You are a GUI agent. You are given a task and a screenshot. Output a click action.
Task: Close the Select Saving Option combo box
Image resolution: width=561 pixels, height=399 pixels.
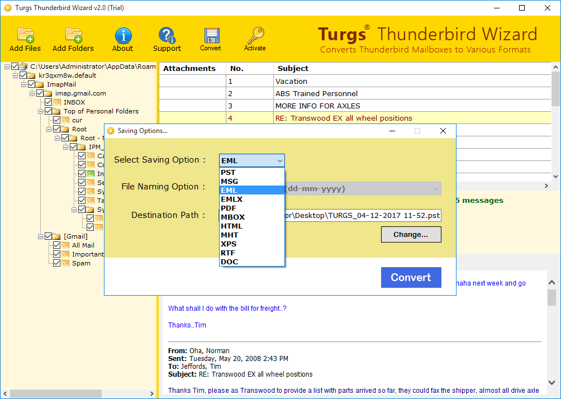(252, 161)
